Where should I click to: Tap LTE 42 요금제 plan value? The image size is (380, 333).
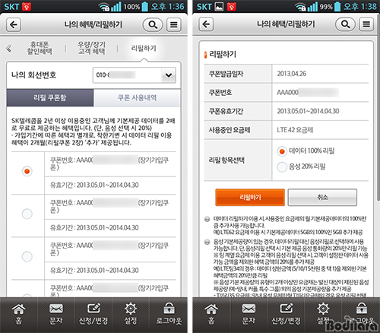295,130
